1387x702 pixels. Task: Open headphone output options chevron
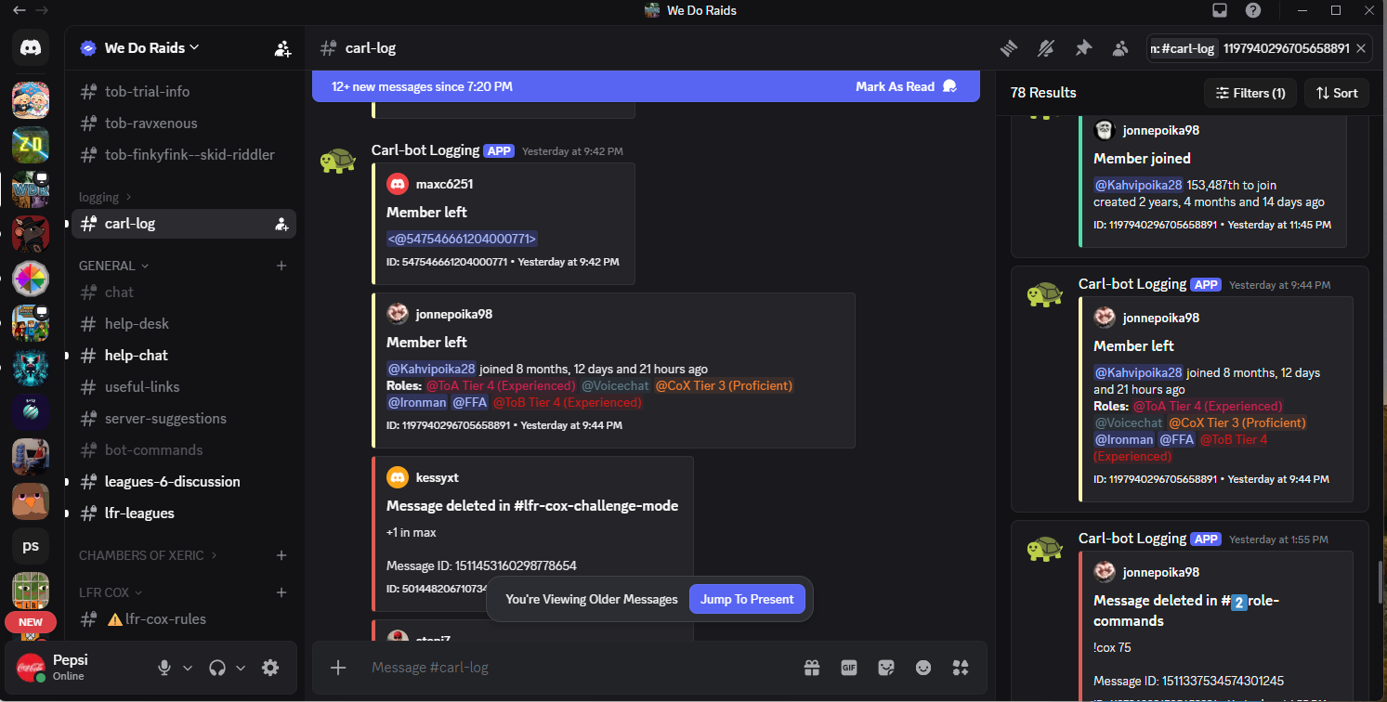241,668
